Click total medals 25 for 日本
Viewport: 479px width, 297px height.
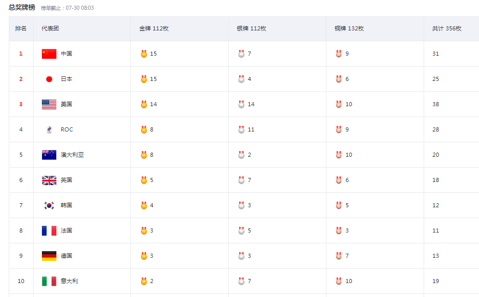point(436,79)
